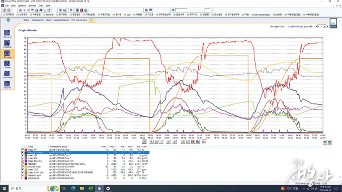Uncheck the meas RH curve checkbox

pos(23,150)
